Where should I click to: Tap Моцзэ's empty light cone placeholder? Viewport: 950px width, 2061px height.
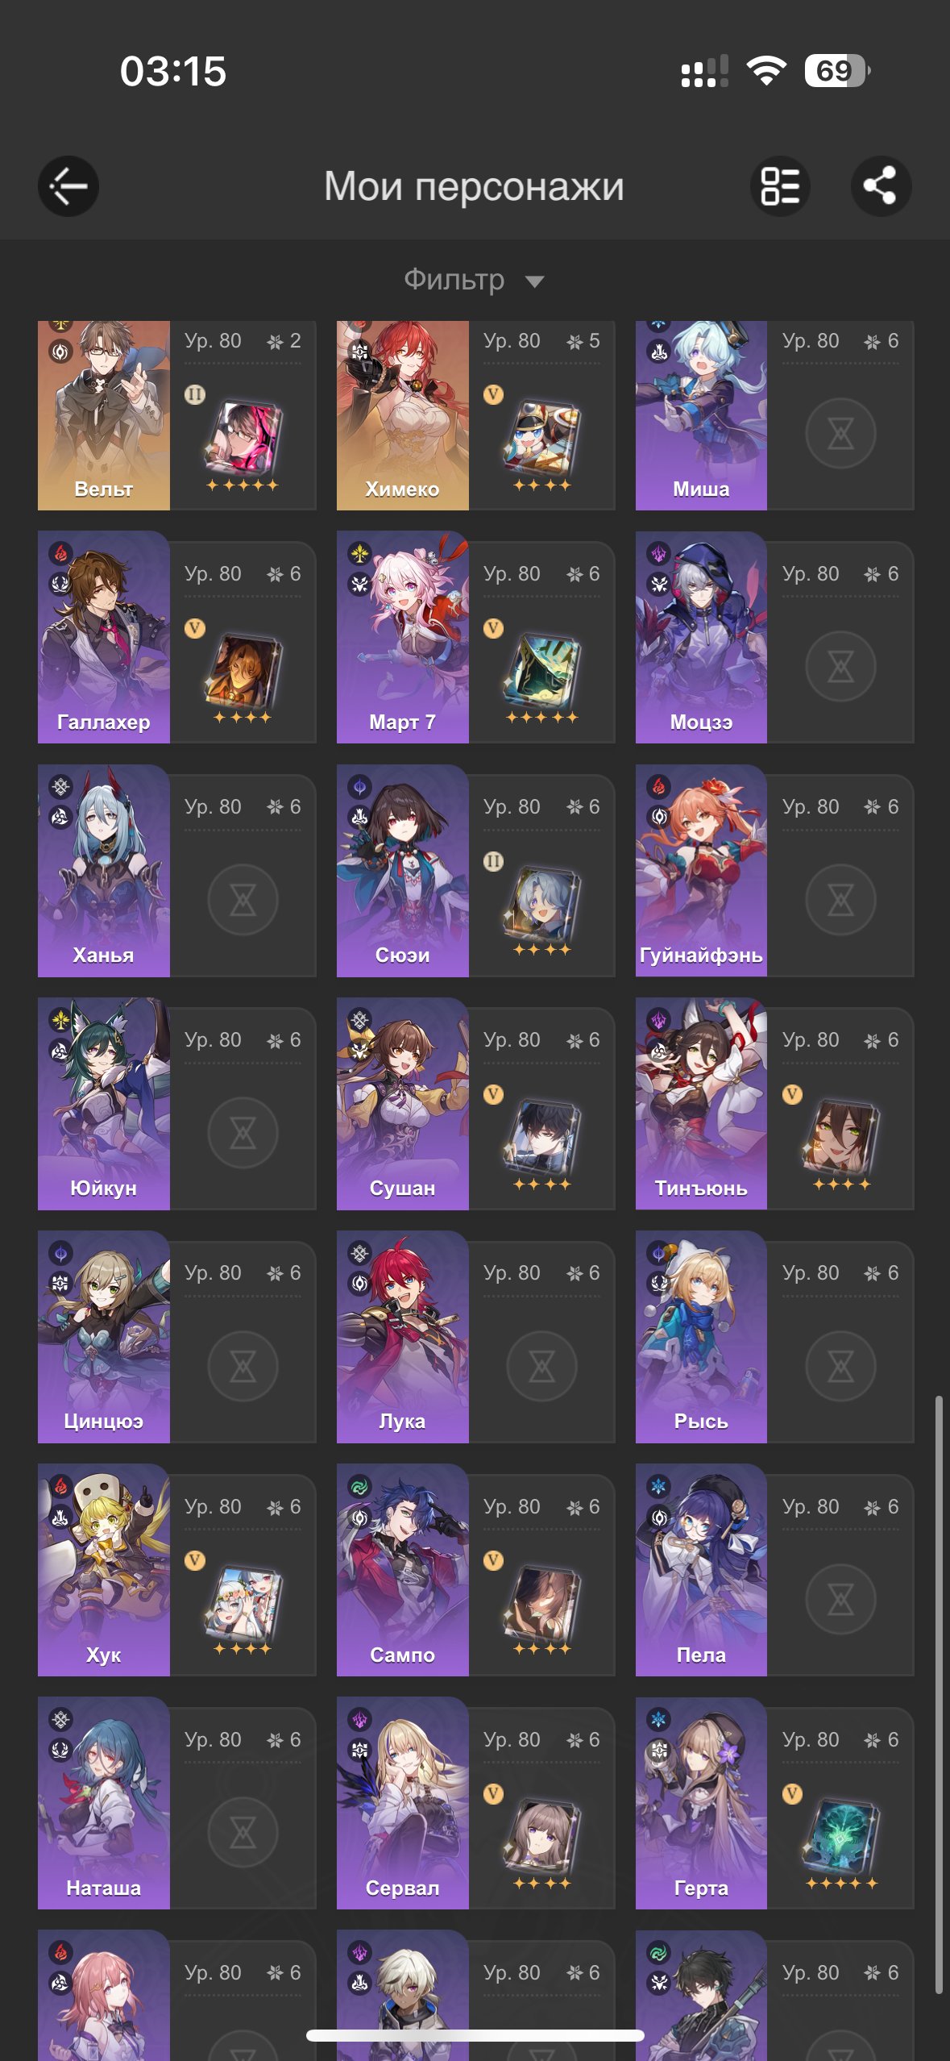pyautogui.click(x=840, y=667)
